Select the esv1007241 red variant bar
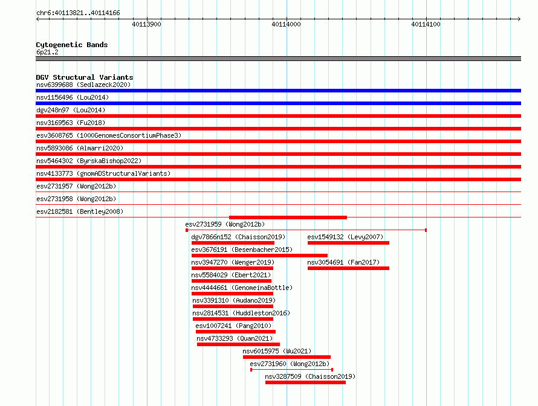This screenshot has width=538, height=406. 236,332
